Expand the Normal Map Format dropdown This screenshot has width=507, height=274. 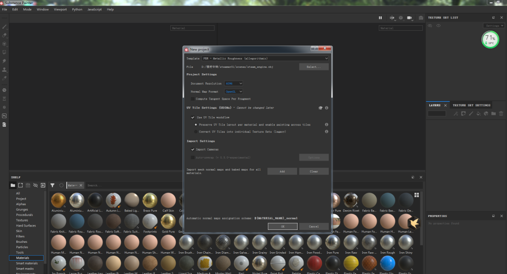point(234,92)
